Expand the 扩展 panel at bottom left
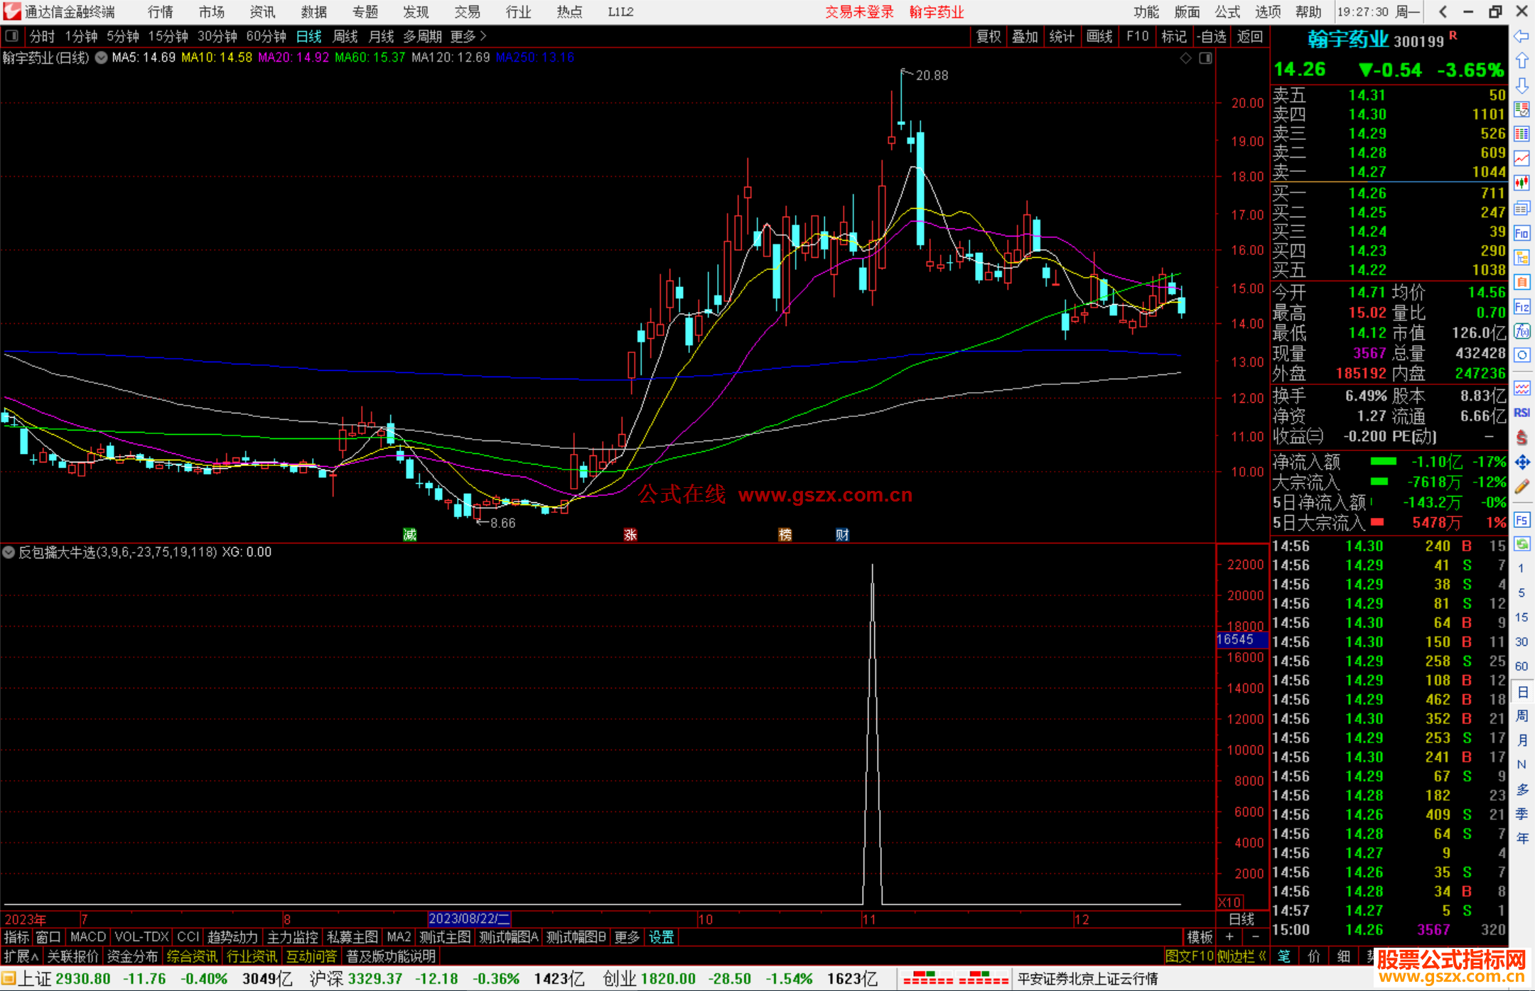The height and width of the screenshot is (991, 1535). 21,956
